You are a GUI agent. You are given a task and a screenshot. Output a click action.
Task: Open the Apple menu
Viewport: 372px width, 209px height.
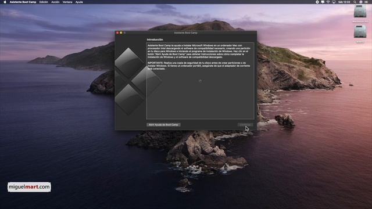coord(5,2)
